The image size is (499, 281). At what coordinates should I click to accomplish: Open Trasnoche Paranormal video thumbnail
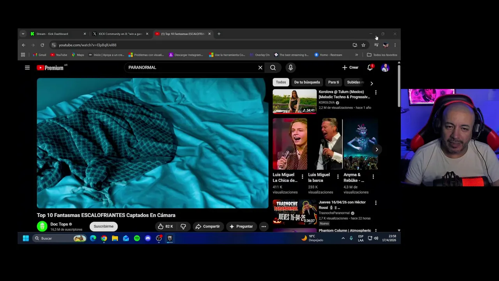tap(295, 212)
